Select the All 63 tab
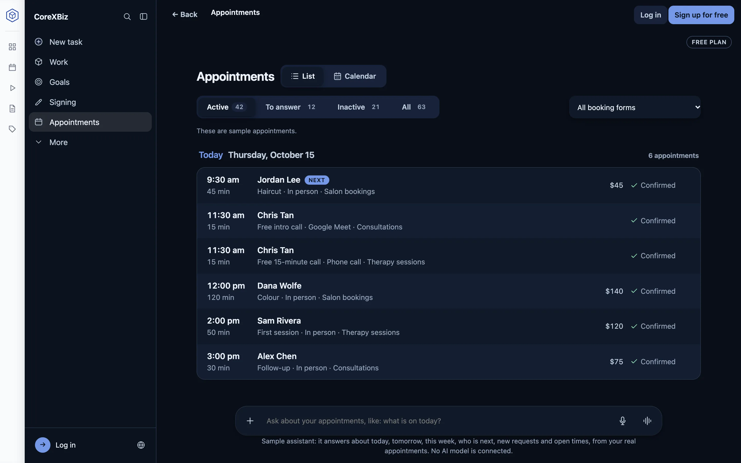Viewport: 741px width, 463px height. [x=414, y=107]
